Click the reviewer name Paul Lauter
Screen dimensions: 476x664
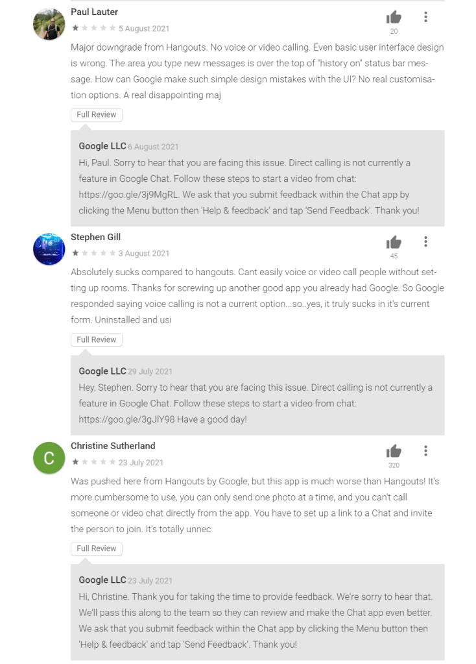[95, 12]
